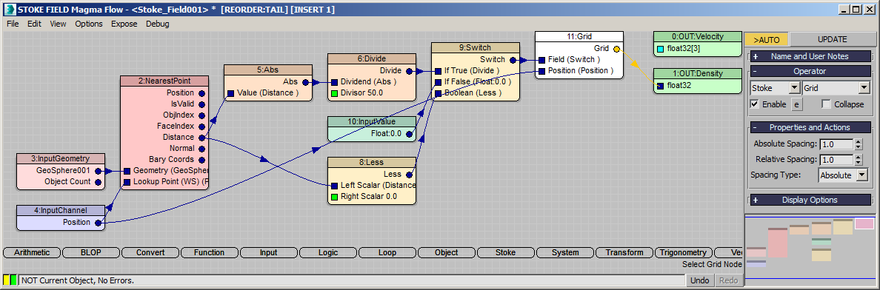Toggle the Enable checkbox
This screenshot has height=290, width=880.
755,104
